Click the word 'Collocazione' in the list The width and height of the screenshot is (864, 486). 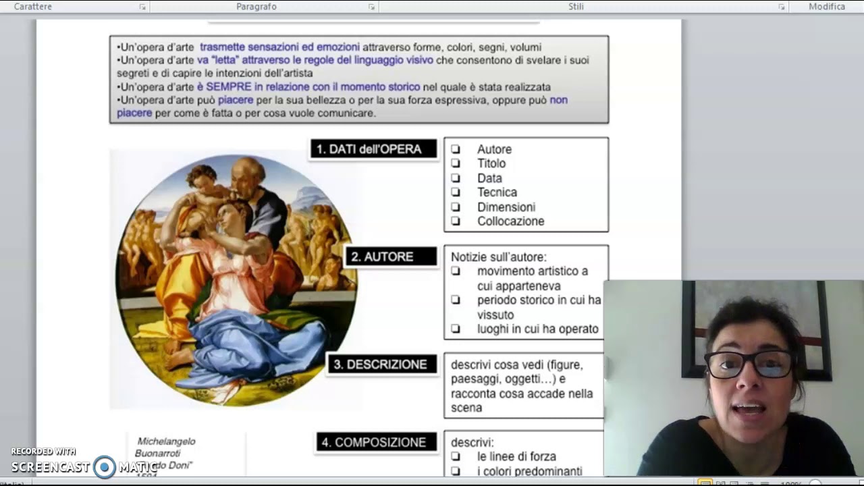point(510,221)
